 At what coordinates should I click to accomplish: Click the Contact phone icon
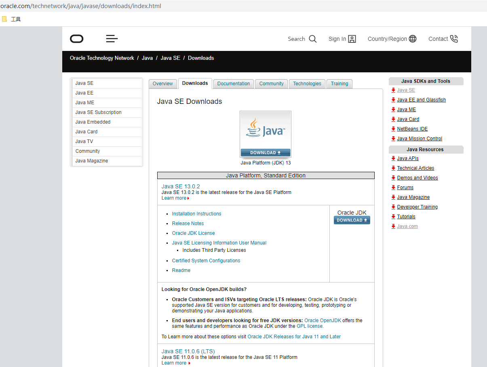coord(454,39)
